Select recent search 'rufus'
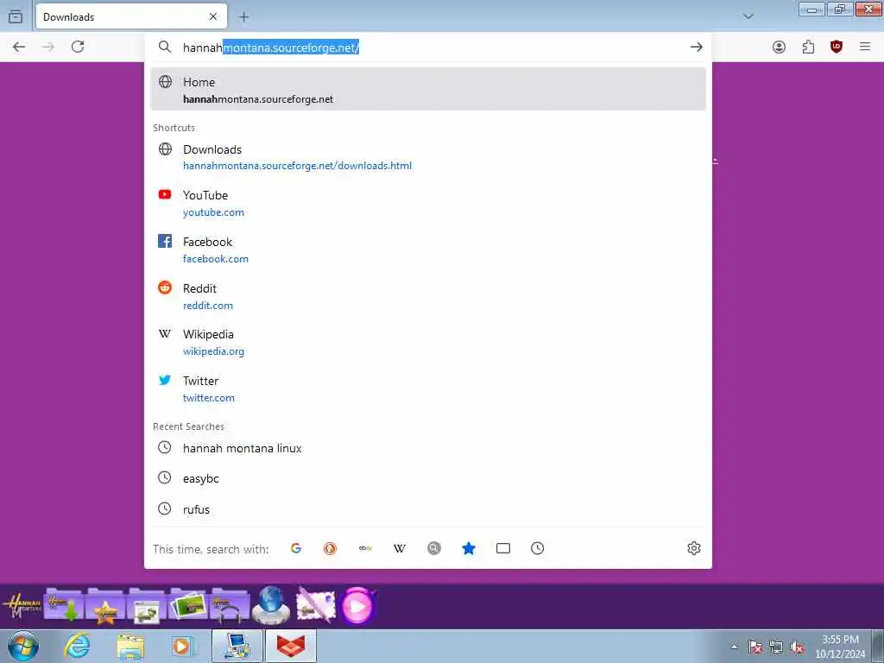884x663 pixels. (428, 509)
